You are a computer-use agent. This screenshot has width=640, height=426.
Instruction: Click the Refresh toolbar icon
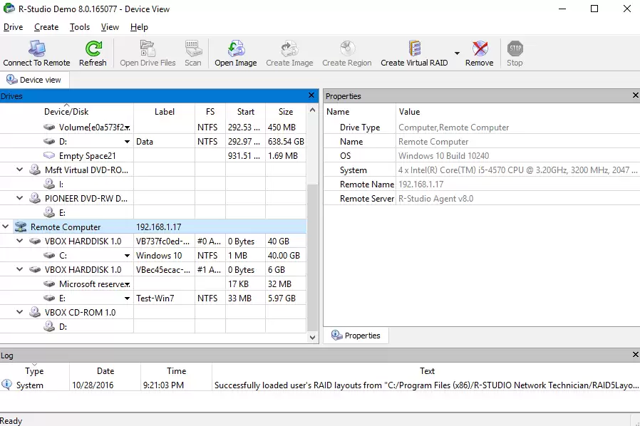pos(93,49)
